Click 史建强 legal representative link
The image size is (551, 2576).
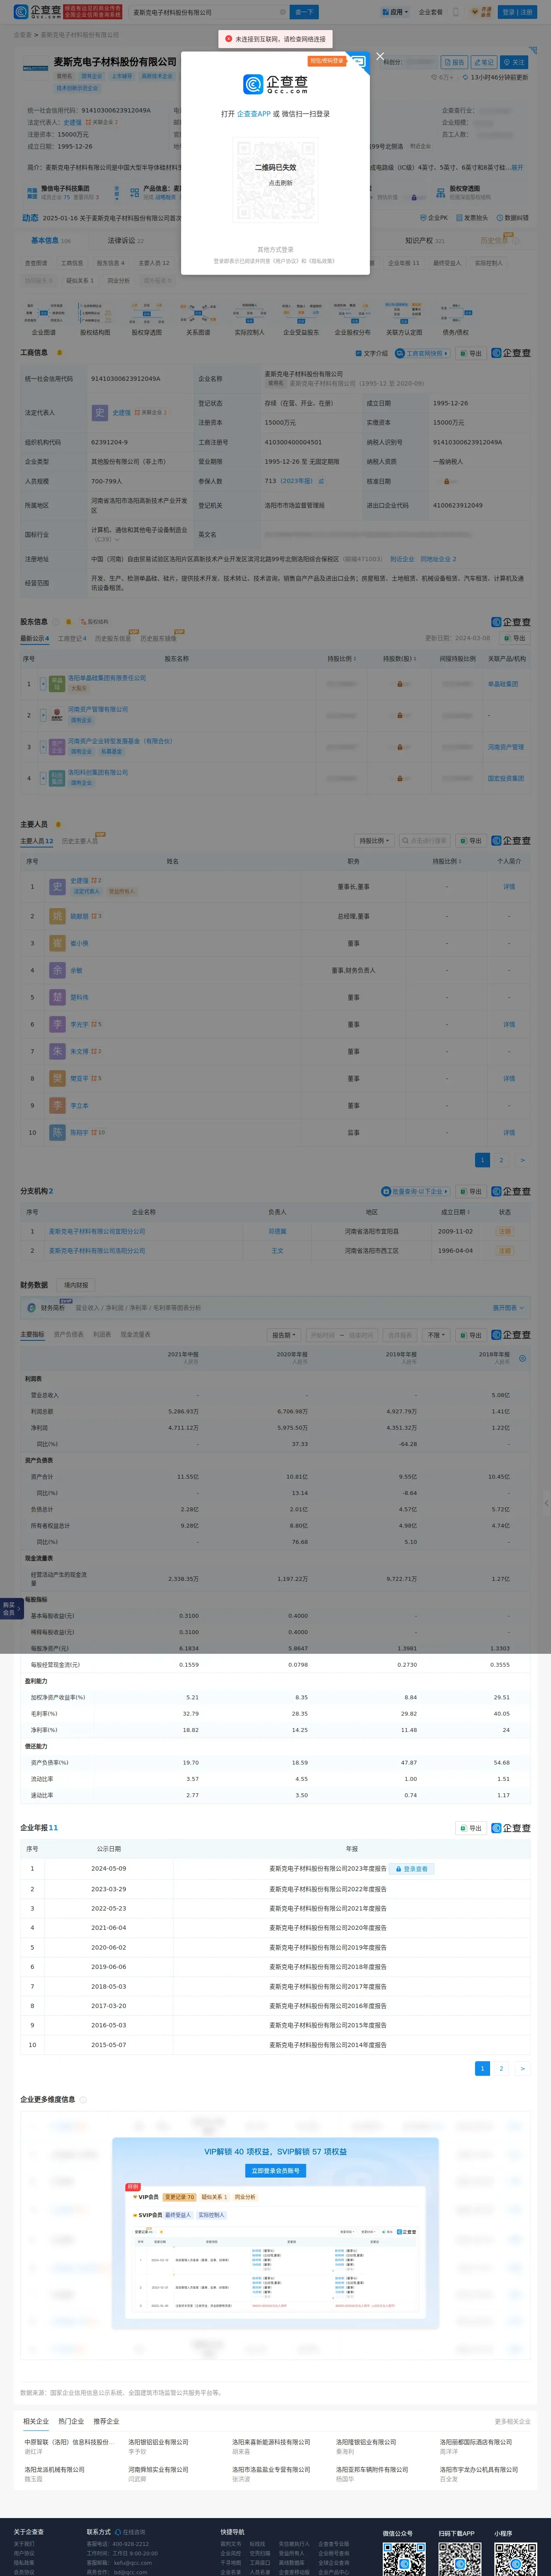[121, 412]
